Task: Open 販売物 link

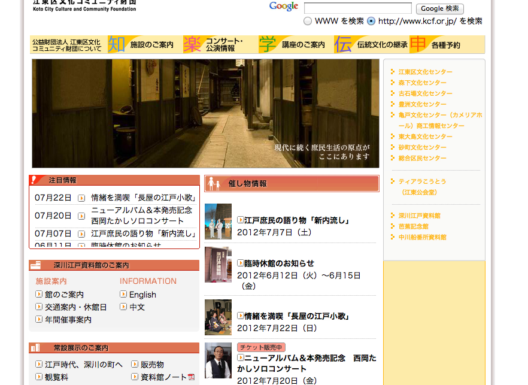Action: (152, 365)
